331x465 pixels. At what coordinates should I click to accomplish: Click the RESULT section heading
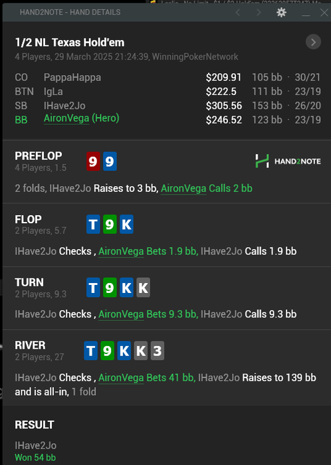click(x=35, y=424)
